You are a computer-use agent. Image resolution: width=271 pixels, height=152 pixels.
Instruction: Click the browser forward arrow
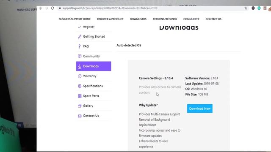(x=47, y=8)
